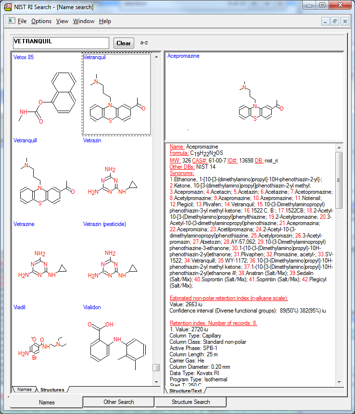Click the MW: label
Screen dimensions: 355x414
[x=176, y=161]
